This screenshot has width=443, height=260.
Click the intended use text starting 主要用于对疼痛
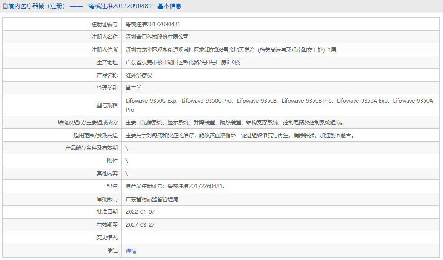click(239, 135)
